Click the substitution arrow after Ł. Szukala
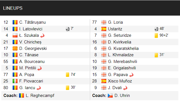 point(42,36)
